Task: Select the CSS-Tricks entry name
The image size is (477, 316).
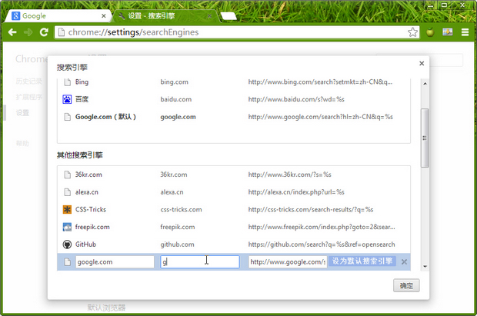Action: point(91,210)
